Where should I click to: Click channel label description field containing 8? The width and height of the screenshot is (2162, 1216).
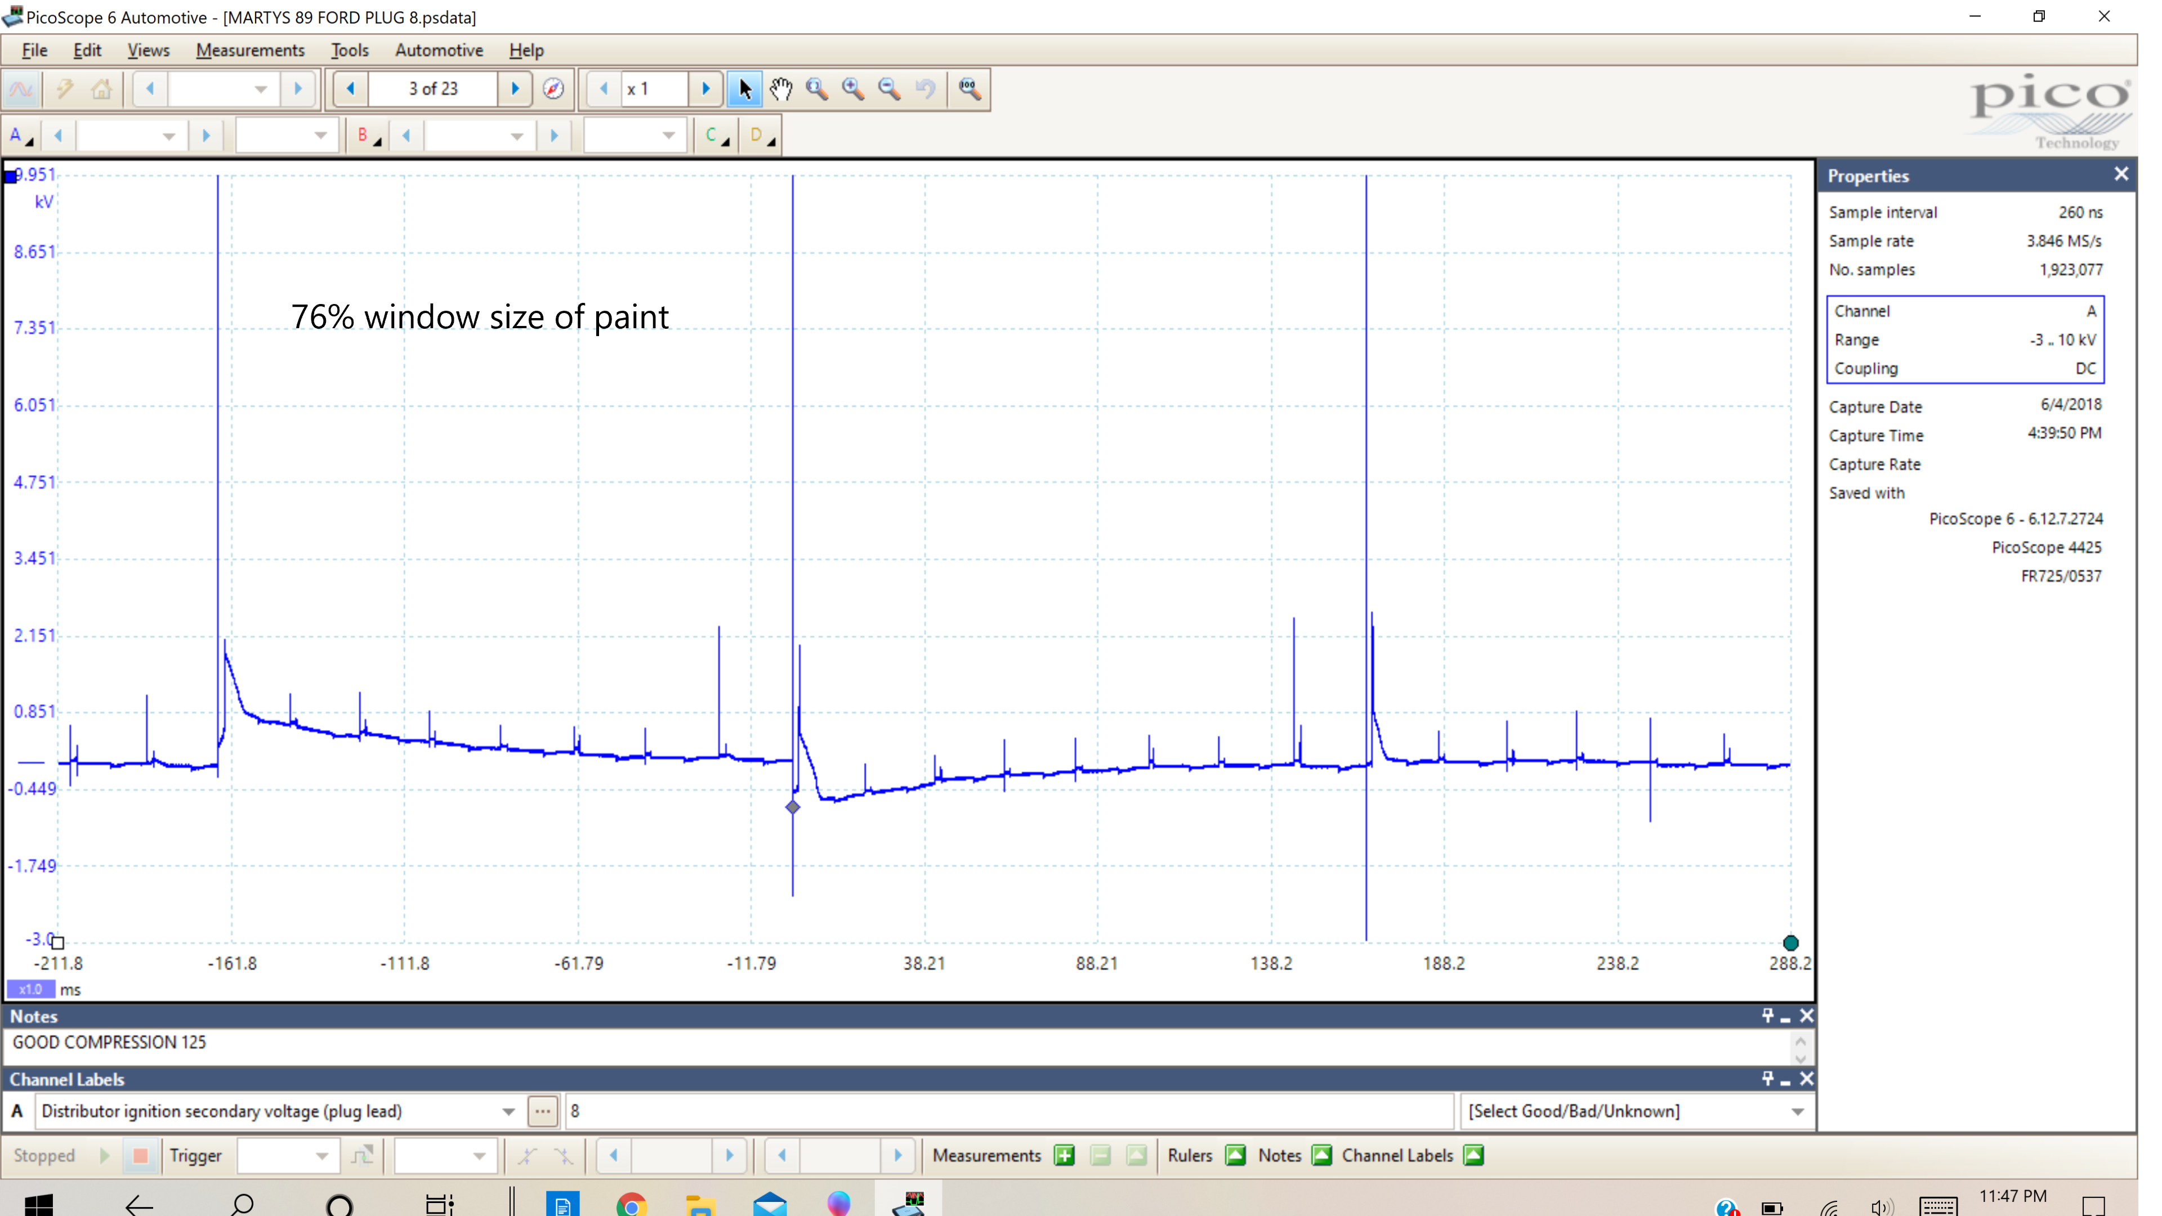pos(1009,1112)
